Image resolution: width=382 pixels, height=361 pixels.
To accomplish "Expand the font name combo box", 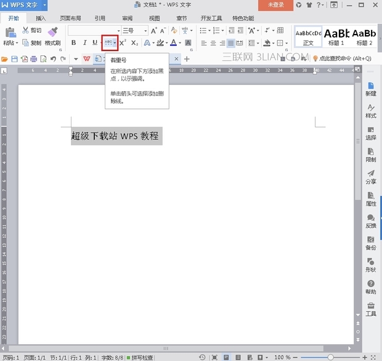I will click(117, 31).
